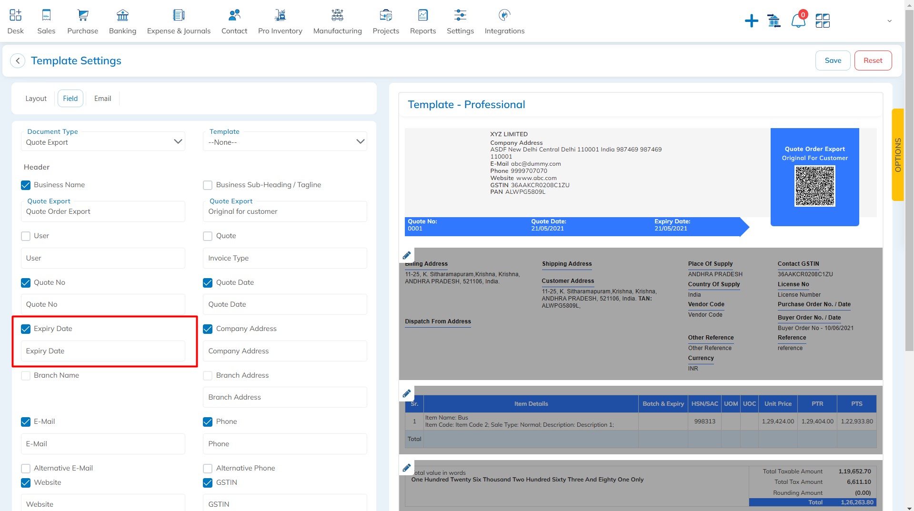The image size is (914, 511).
Task: Edit the totals section with pencil icon
Action: tap(407, 468)
